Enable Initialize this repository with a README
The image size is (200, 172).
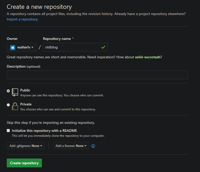pyautogui.click(x=8, y=131)
